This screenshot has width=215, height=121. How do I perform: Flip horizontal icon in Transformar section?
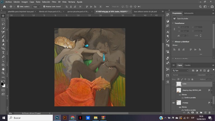click(x=196, y=36)
